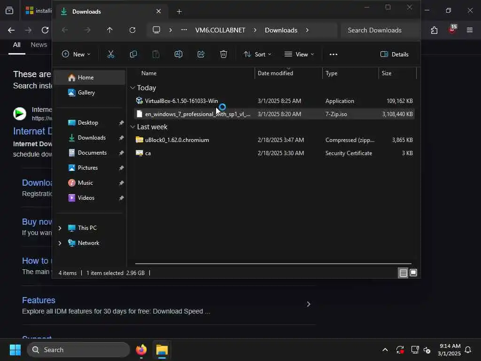Click File Explorer icon on taskbar
The height and width of the screenshot is (361, 481).
(x=162, y=350)
